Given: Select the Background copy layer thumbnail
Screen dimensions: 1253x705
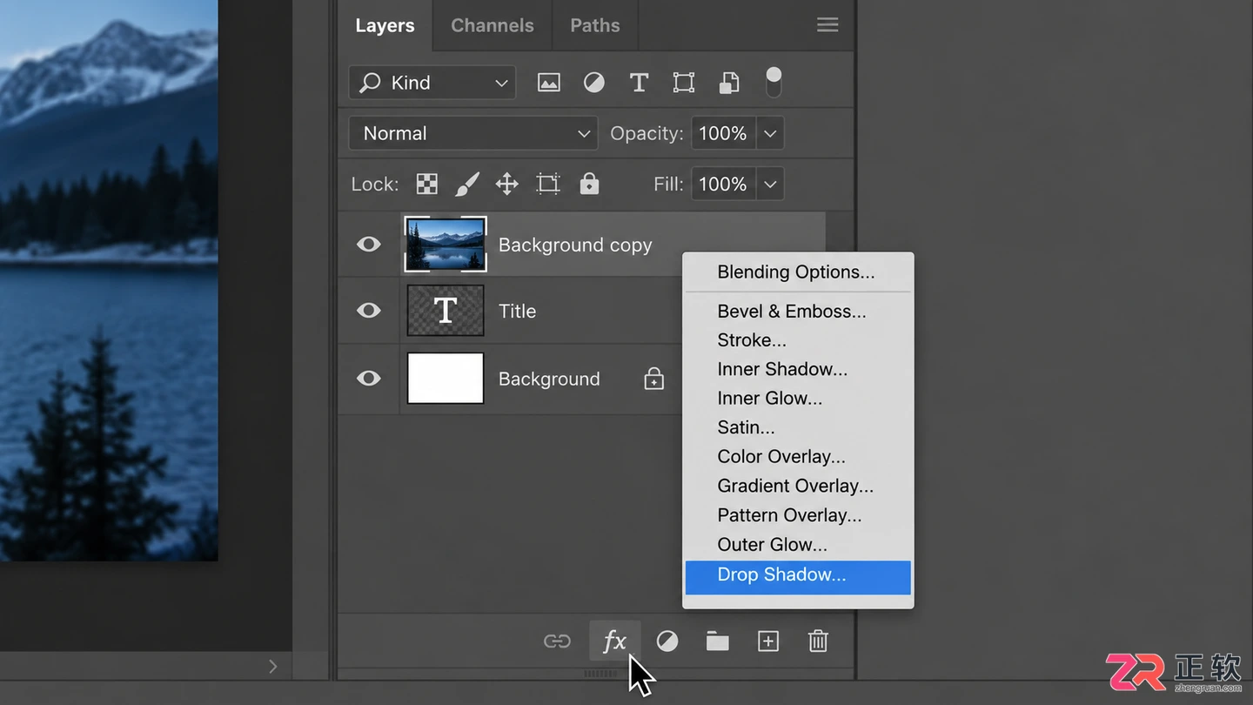Looking at the screenshot, I should (x=446, y=245).
